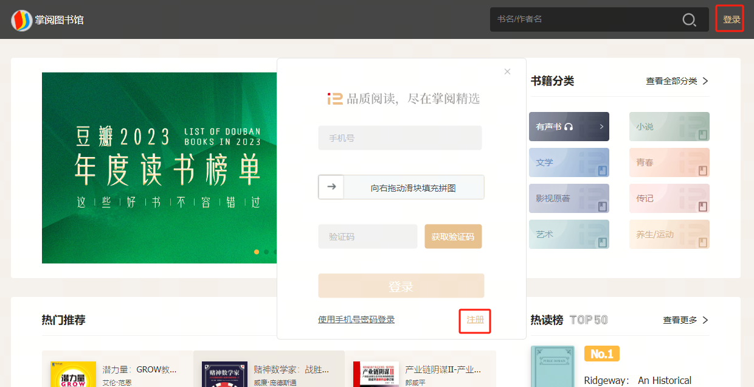Click the 获取验证码 button

pyautogui.click(x=453, y=237)
